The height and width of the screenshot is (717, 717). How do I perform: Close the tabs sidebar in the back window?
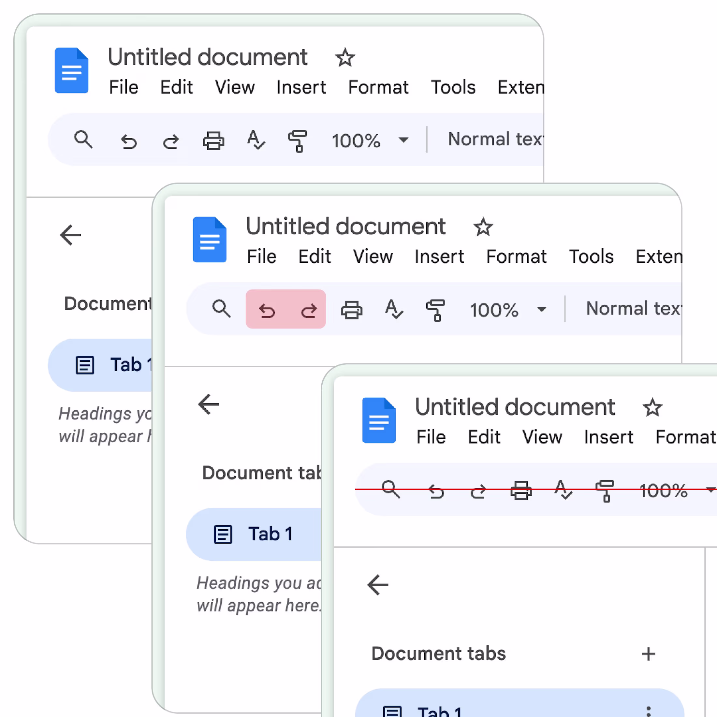click(70, 235)
